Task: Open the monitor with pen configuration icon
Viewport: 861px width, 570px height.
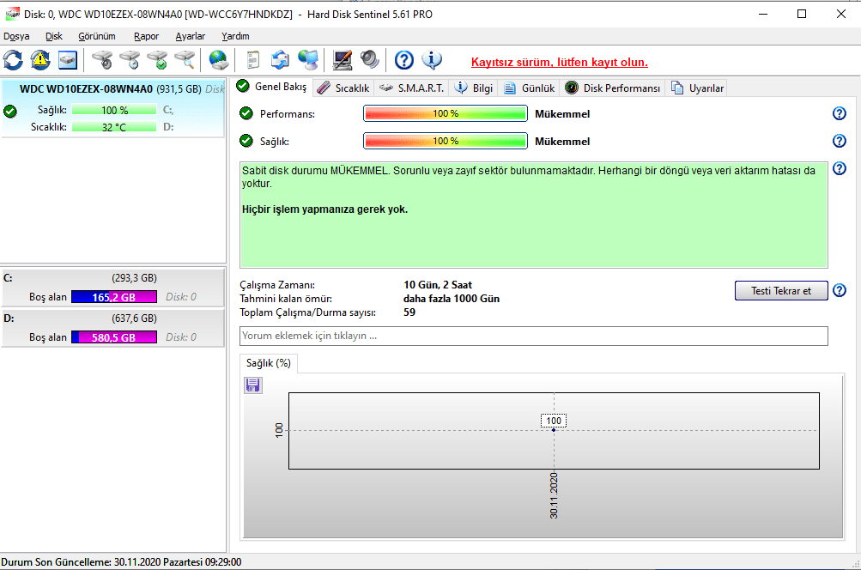Action: 343,60
